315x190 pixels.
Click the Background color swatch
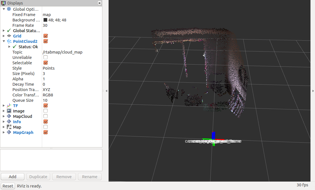coord(45,20)
